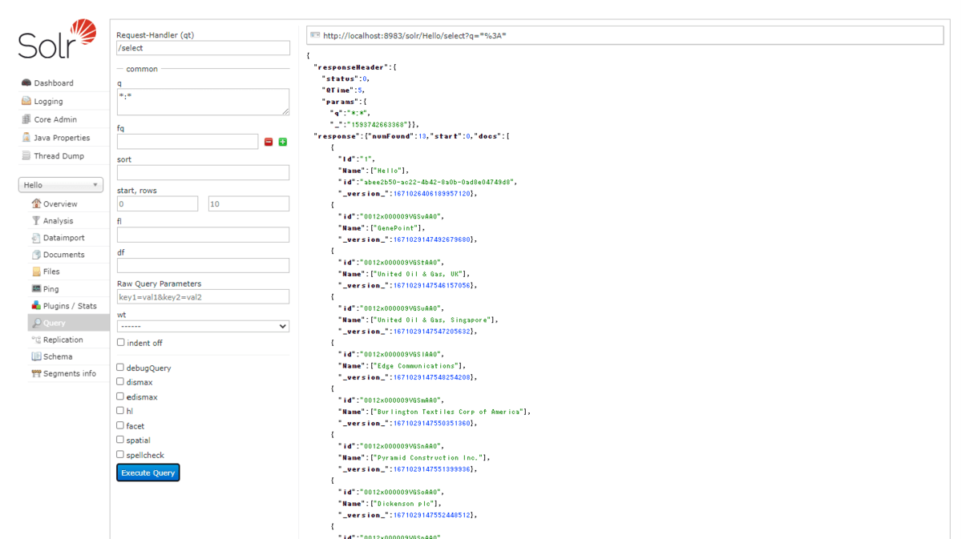Click the Plugins / Stats icon

click(36, 305)
